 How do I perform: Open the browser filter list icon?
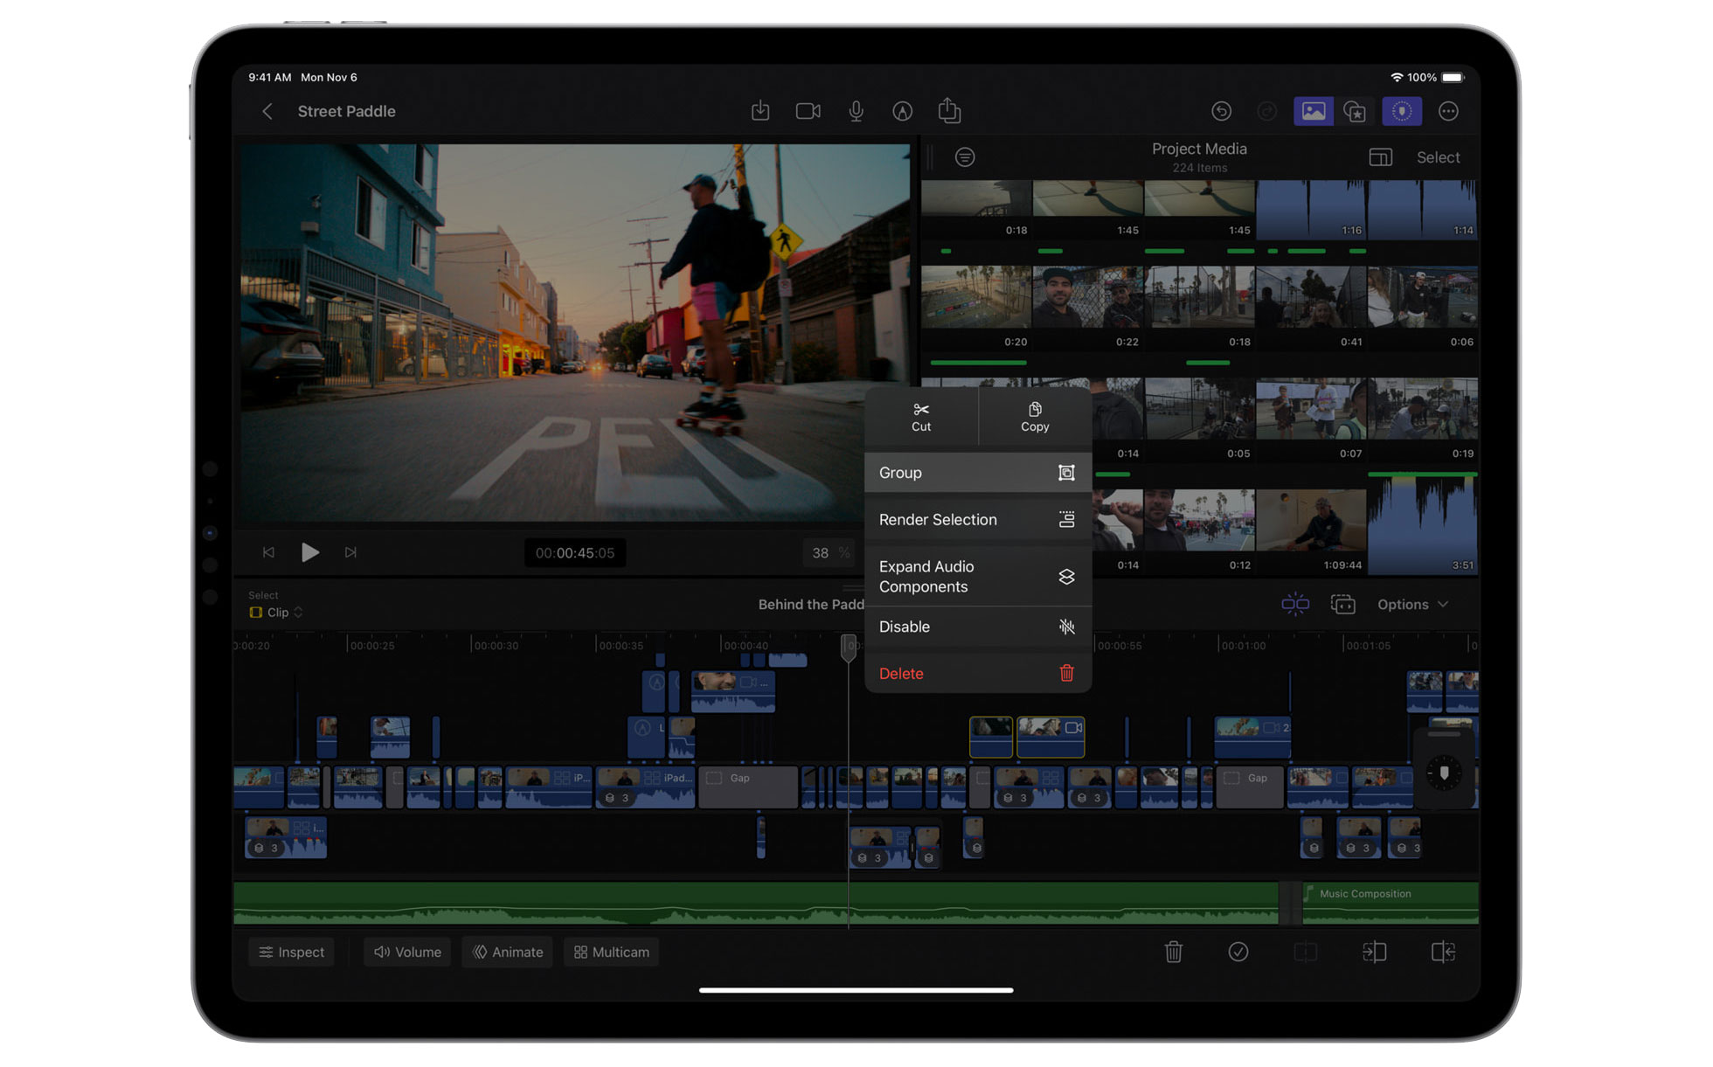pos(965,157)
